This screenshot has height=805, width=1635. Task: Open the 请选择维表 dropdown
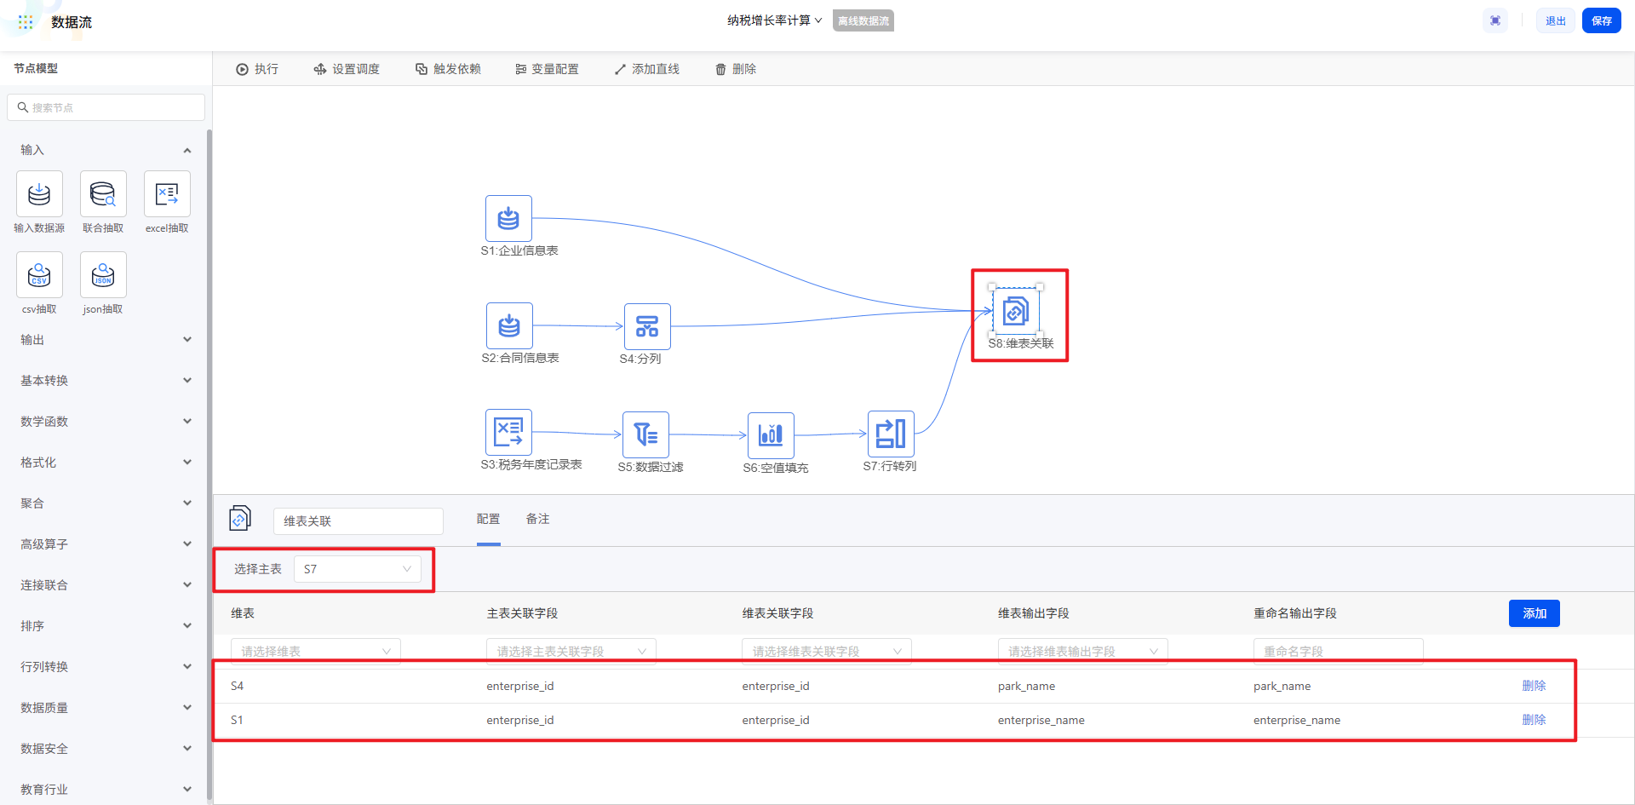(x=315, y=651)
